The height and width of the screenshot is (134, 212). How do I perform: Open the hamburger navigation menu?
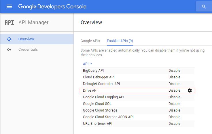click(9, 6)
